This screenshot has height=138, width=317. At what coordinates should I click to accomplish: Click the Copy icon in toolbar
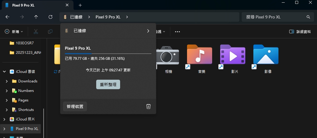pos(50,32)
